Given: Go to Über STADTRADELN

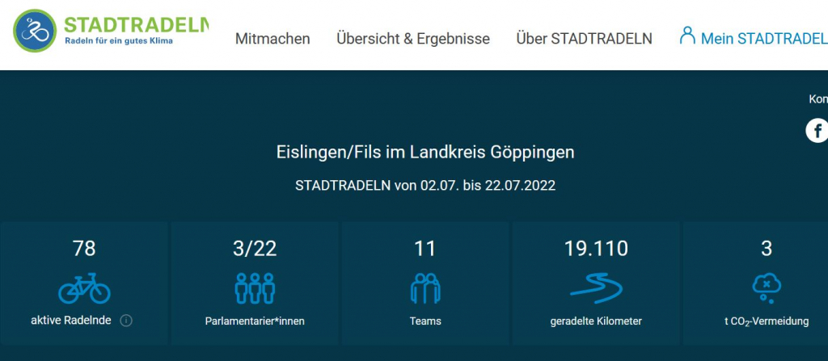Looking at the screenshot, I should click(x=584, y=39).
